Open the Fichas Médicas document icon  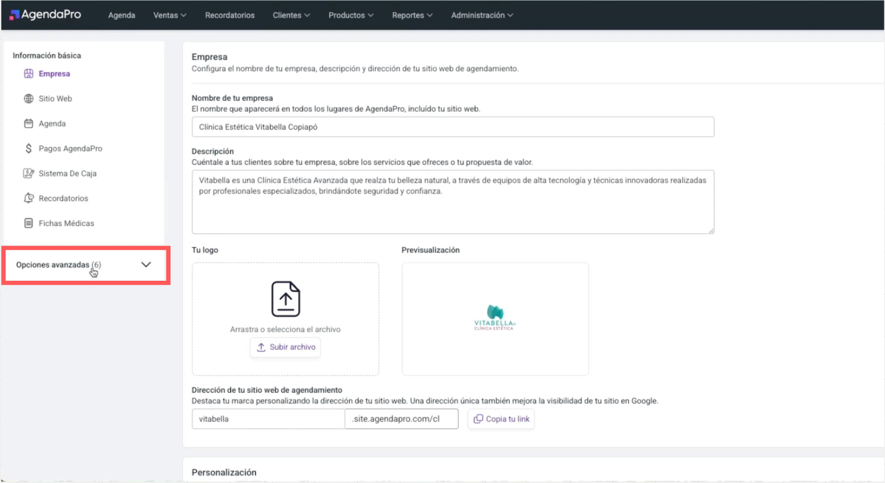(x=28, y=223)
